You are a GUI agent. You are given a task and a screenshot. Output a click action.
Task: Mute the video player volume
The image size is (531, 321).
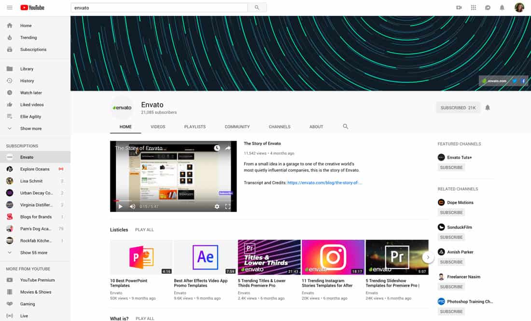pos(132,206)
